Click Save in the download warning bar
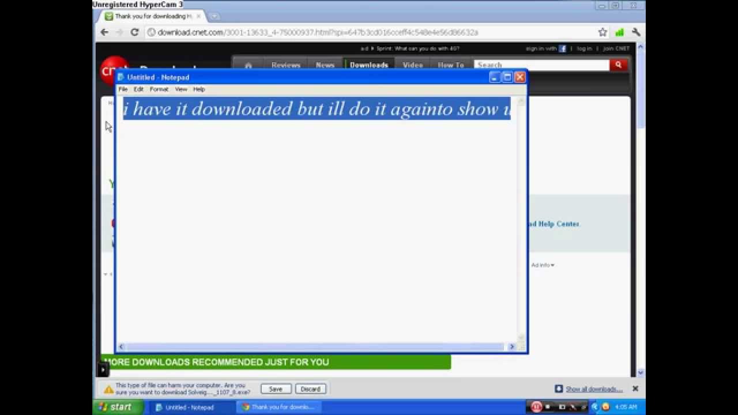This screenshot has height=415, width=738. pyautogui.click(x=276, y=389)
